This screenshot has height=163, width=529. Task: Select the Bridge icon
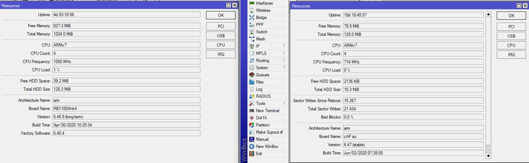[x=252, y=18]
